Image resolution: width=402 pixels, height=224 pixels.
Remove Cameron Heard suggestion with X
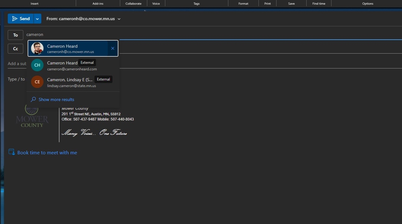[113, 48]
